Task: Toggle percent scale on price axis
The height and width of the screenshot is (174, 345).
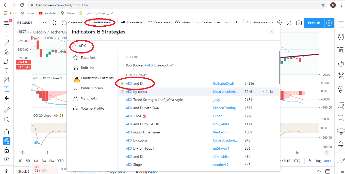Action: click(x=310, y=161)
